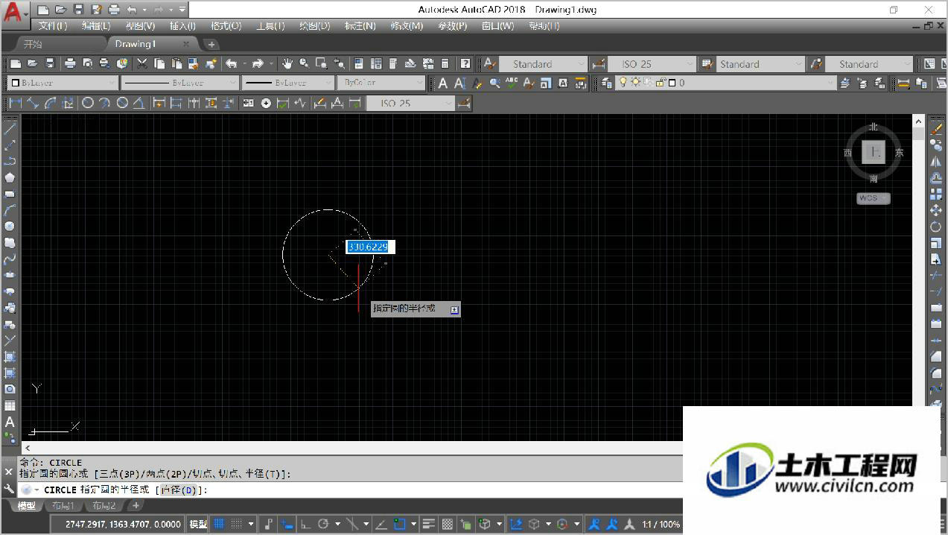Toggle grid display in status bar
The width and height of the screenshot is (948, 535).
(218, 524)
